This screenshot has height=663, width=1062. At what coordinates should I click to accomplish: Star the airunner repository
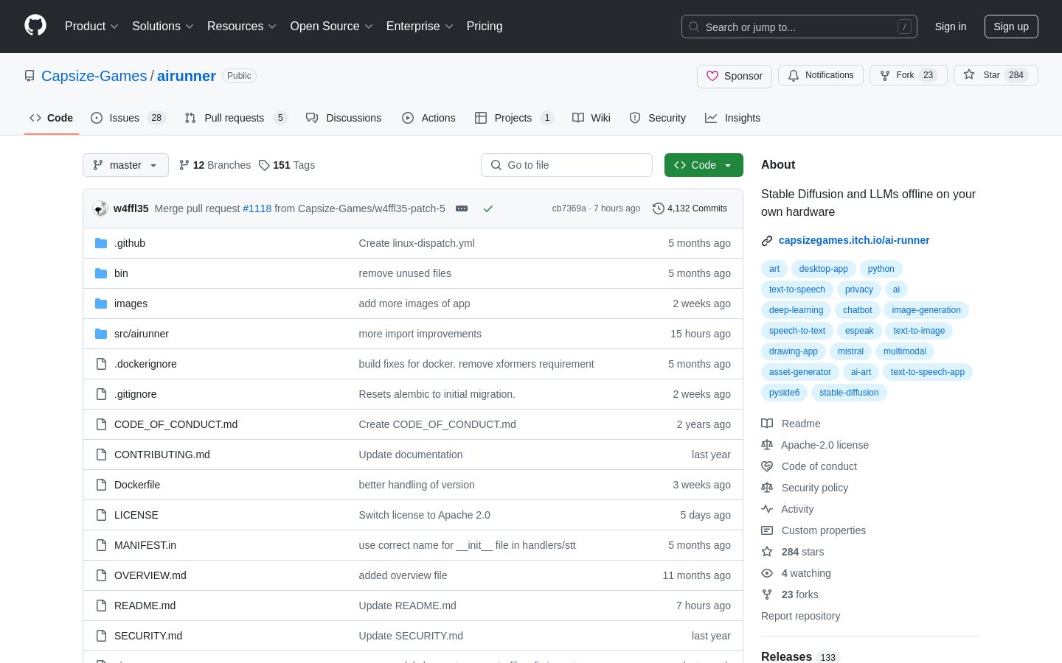coord(996,75)
